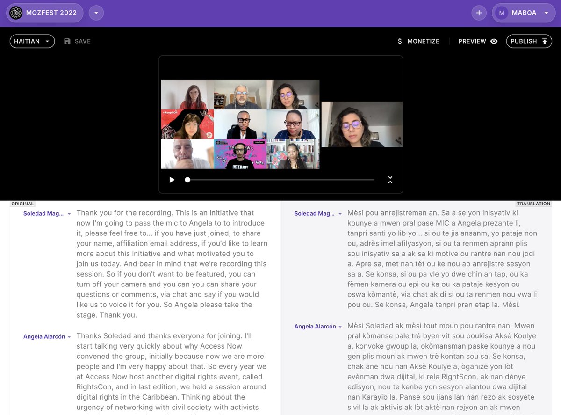Click the video progress slider handle
Screen dimensions: 561x415
(x=187, y=180)
